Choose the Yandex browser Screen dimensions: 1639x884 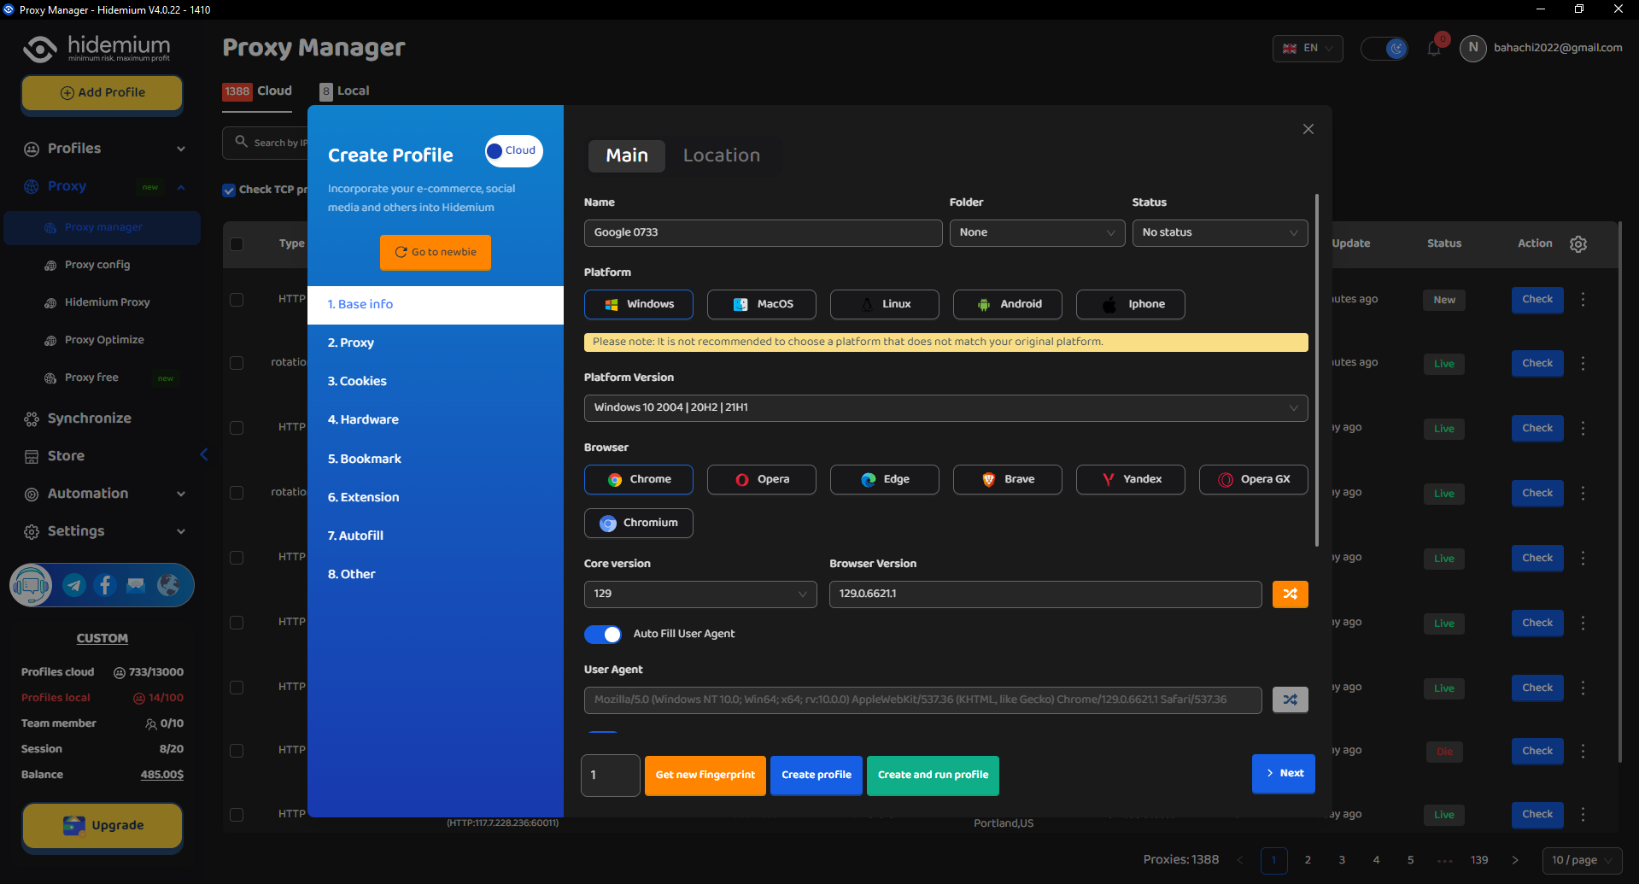pos(1131,479)
